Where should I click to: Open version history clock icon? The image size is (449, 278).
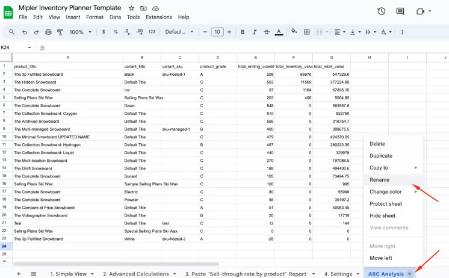381,11
